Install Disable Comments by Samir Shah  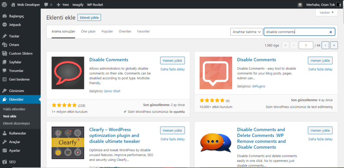pos(172,60)
